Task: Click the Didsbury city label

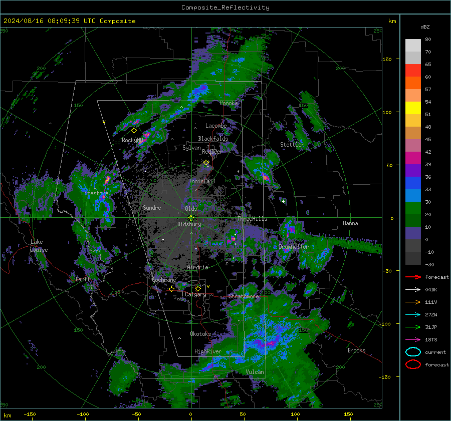Action: click(x=189, y=224)
